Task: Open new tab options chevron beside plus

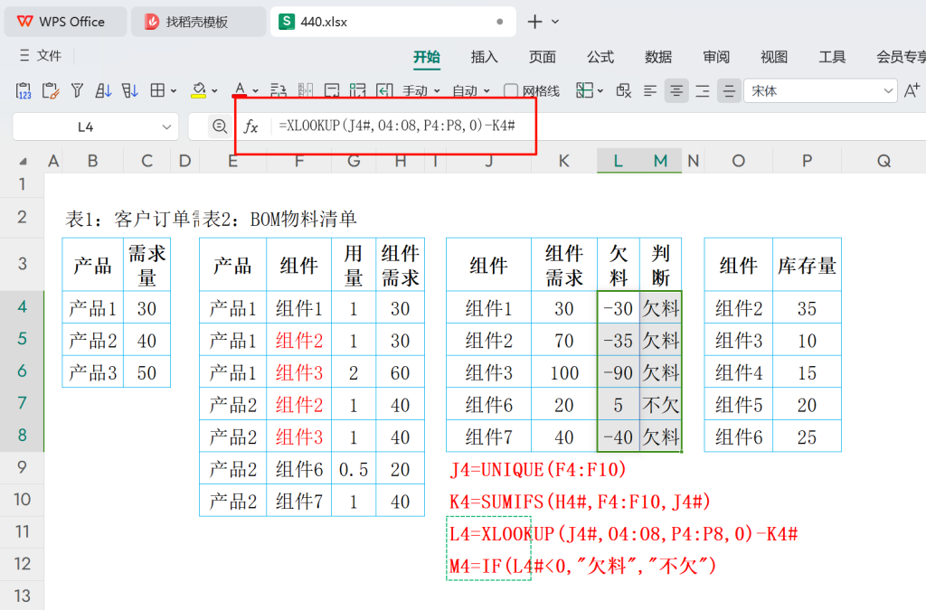Action: (x=555, y=22)
